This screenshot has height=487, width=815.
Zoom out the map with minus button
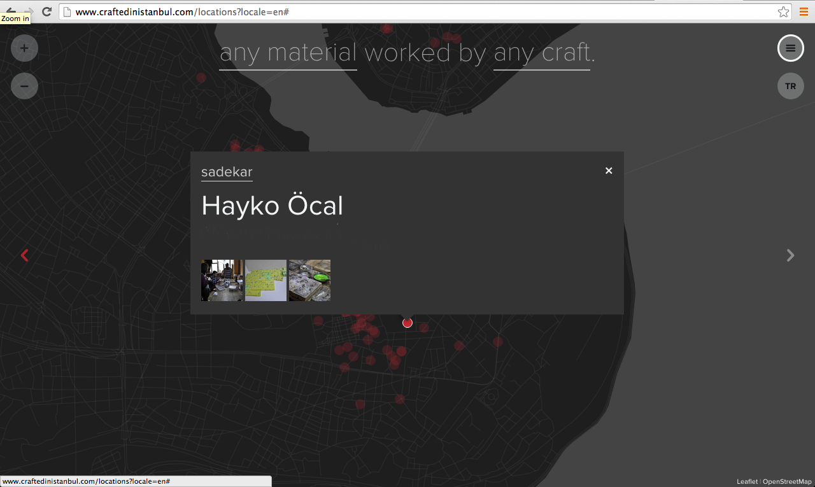point(24,86)
